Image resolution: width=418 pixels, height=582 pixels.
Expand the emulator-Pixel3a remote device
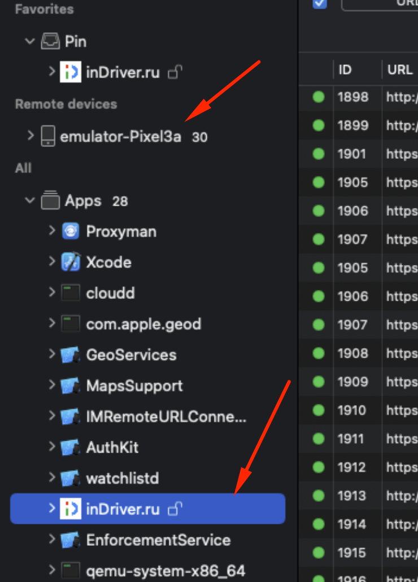(x=31, y=136)
